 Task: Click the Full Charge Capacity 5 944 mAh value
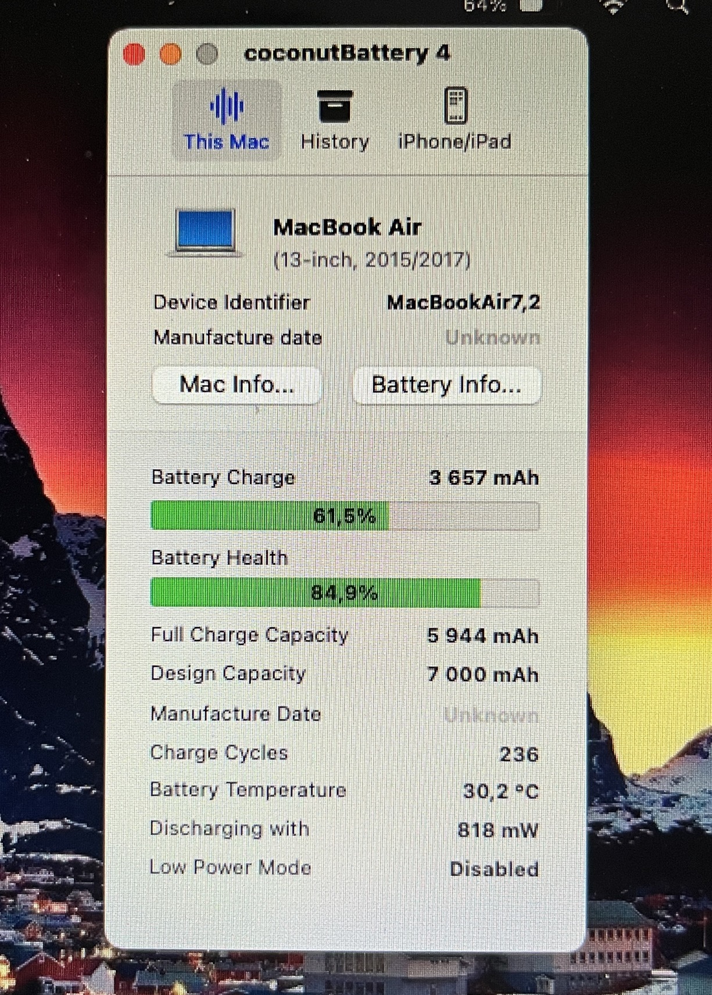(x=483, y=636)
